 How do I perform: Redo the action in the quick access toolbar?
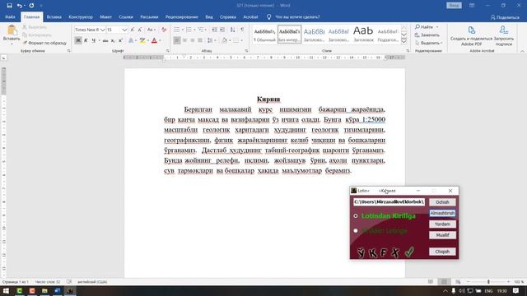pos(31,6)
